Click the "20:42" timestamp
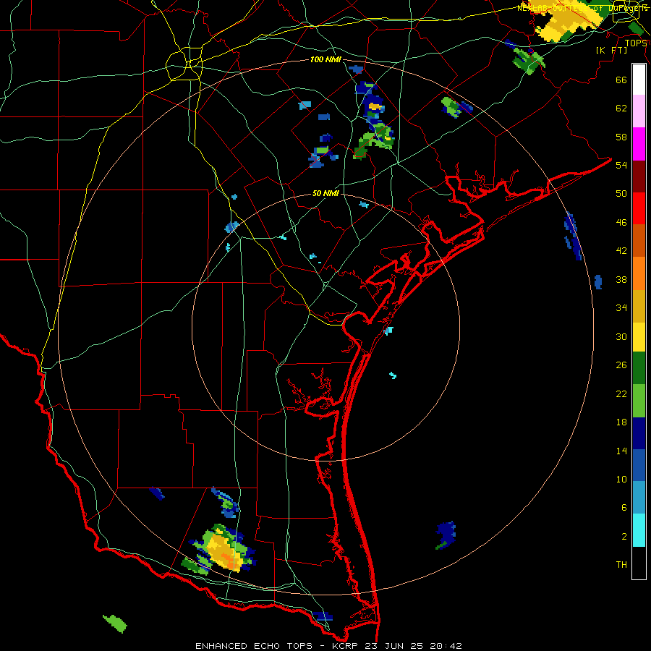 click(446, 646)
